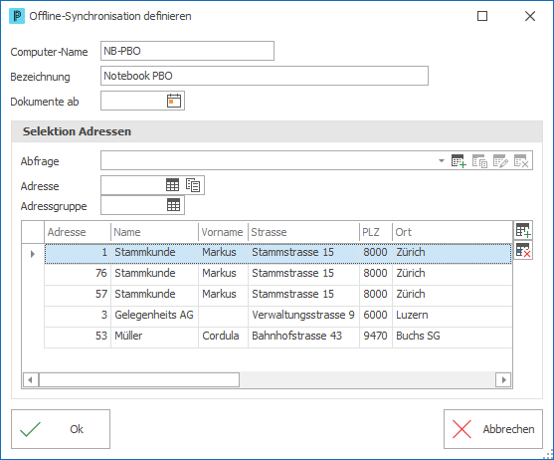Sort by the Ort column header
The image size is (554, 460).
coord(453,232)
